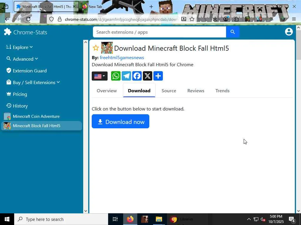Click the shield tracking protection icon
The width and height of the screenshot is (301, 225).
[x=51, y=19]
